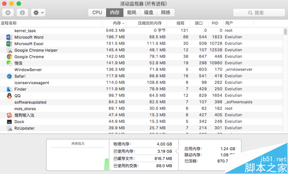Select the Safari compass icon

[9, 76]
